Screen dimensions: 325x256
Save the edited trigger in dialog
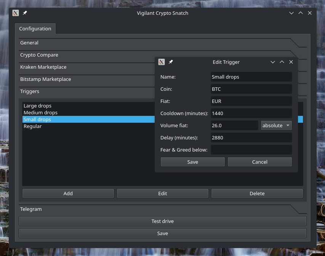click(x=192, y=162)
